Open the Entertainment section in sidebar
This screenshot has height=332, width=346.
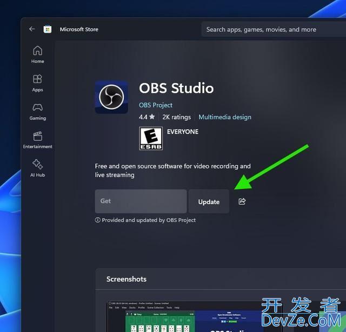[37, 140]
